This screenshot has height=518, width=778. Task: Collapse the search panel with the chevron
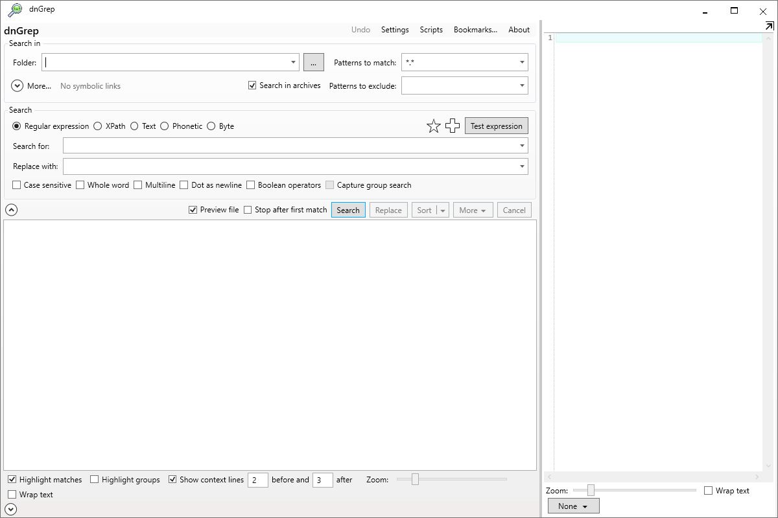11,209
